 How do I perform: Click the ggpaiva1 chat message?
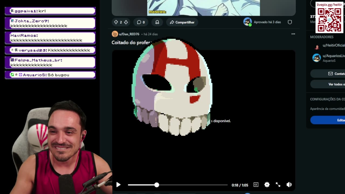tap(50, 11)
